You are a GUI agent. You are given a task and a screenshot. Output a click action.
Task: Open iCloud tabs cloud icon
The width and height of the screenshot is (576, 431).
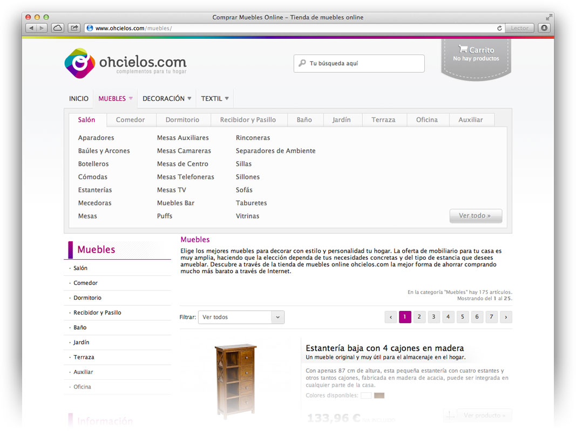coord(58,28)
